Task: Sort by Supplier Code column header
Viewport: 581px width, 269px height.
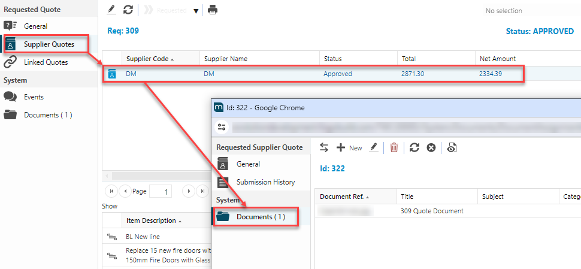Action: coord(147,59)
